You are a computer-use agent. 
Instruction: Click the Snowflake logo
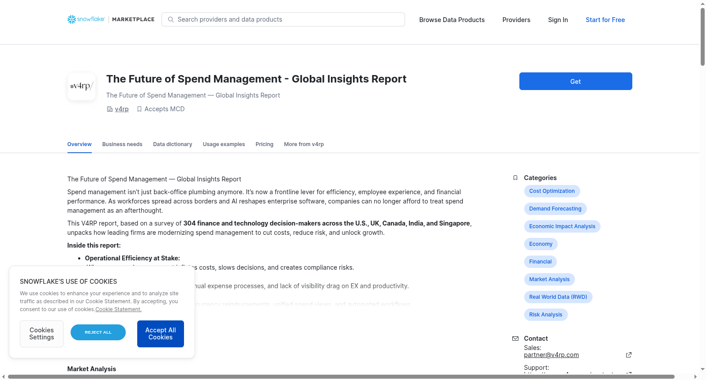pos(86,19)
